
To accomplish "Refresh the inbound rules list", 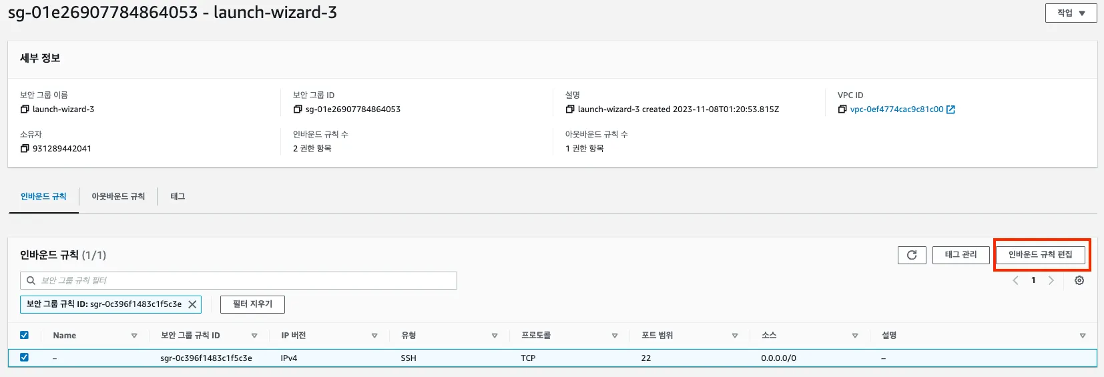I will (x=912, y=255).
